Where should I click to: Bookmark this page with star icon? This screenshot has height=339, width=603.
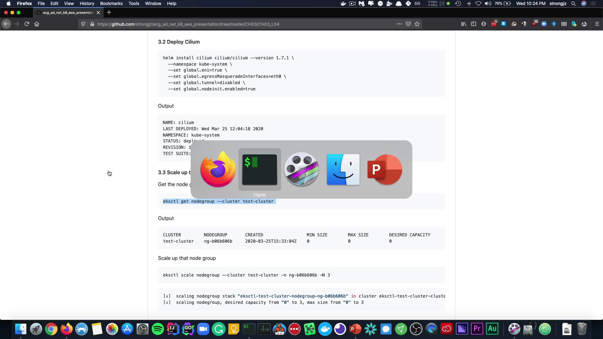(417, 24)
